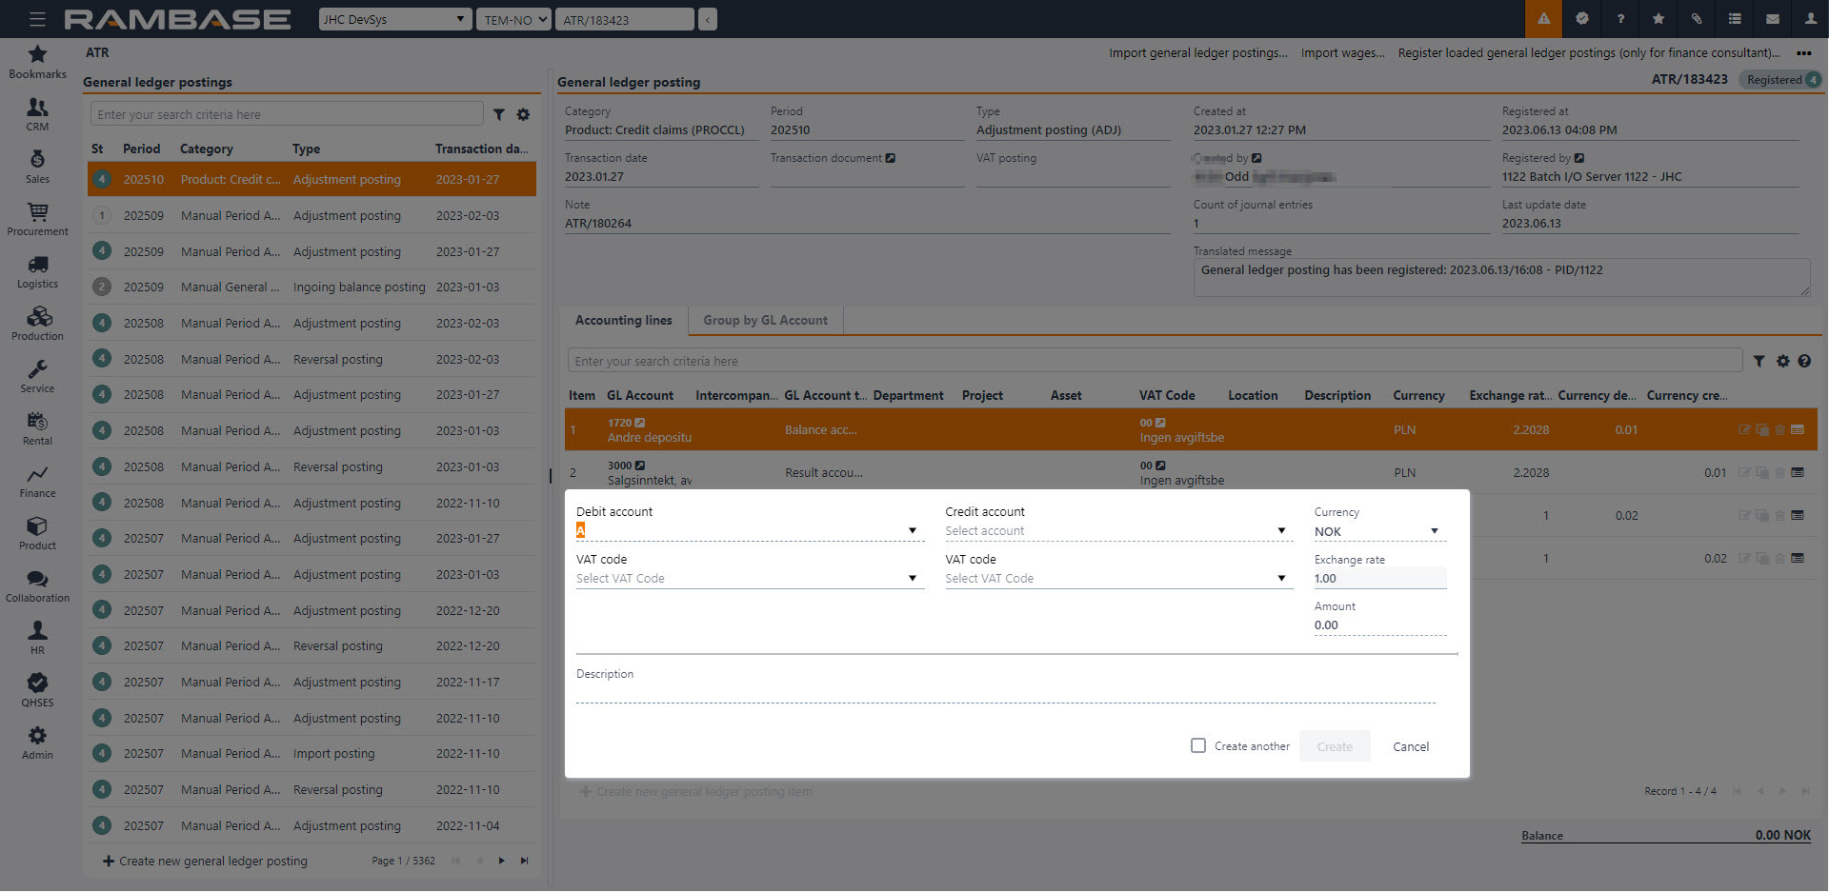Select the Accounting lines tab

pos(623,321)
